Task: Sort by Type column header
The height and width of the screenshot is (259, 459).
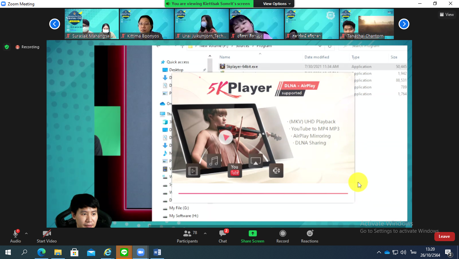Action: click(x=355, y=57)
